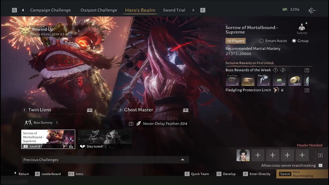Click the statistics bars icon on Supreme card

coord(71,146)
